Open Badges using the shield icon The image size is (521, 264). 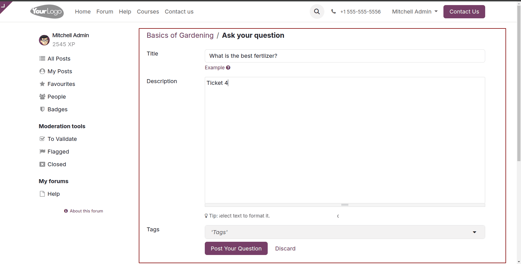(x=42, y=109)
